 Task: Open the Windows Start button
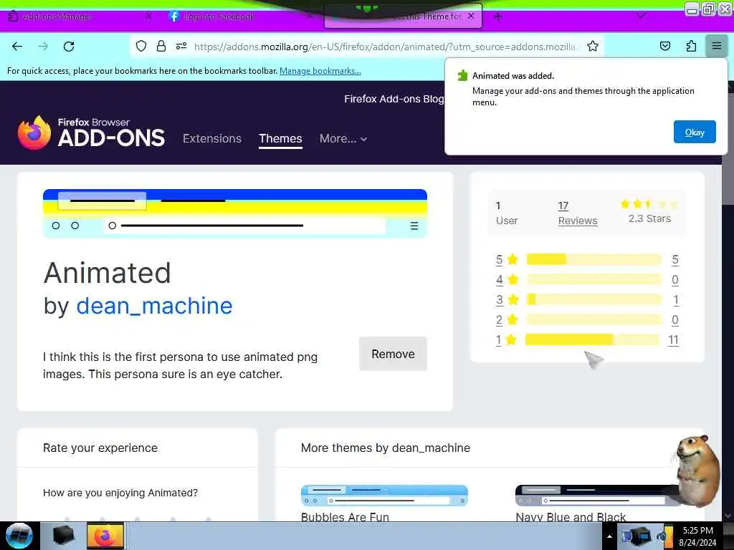click(x=19, y=536)
